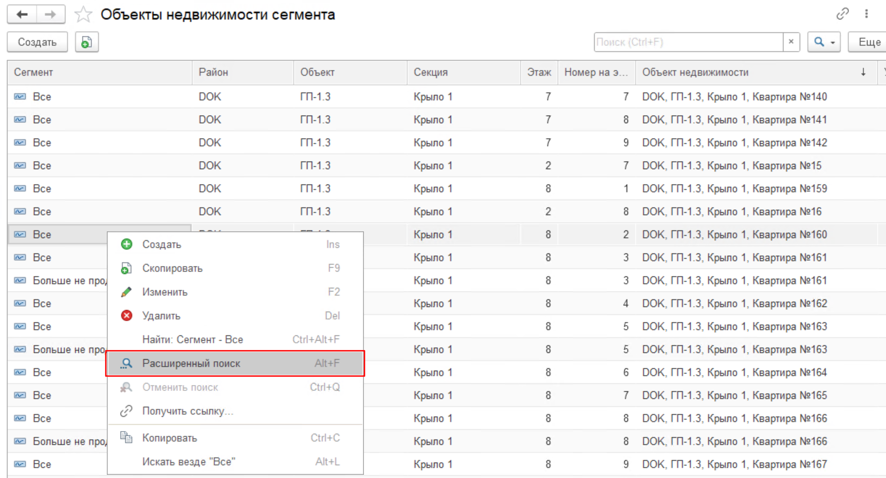The width and height of the screenshot is (886, 478).
Task: Clear the search field with X
Action: click(791, 42)
